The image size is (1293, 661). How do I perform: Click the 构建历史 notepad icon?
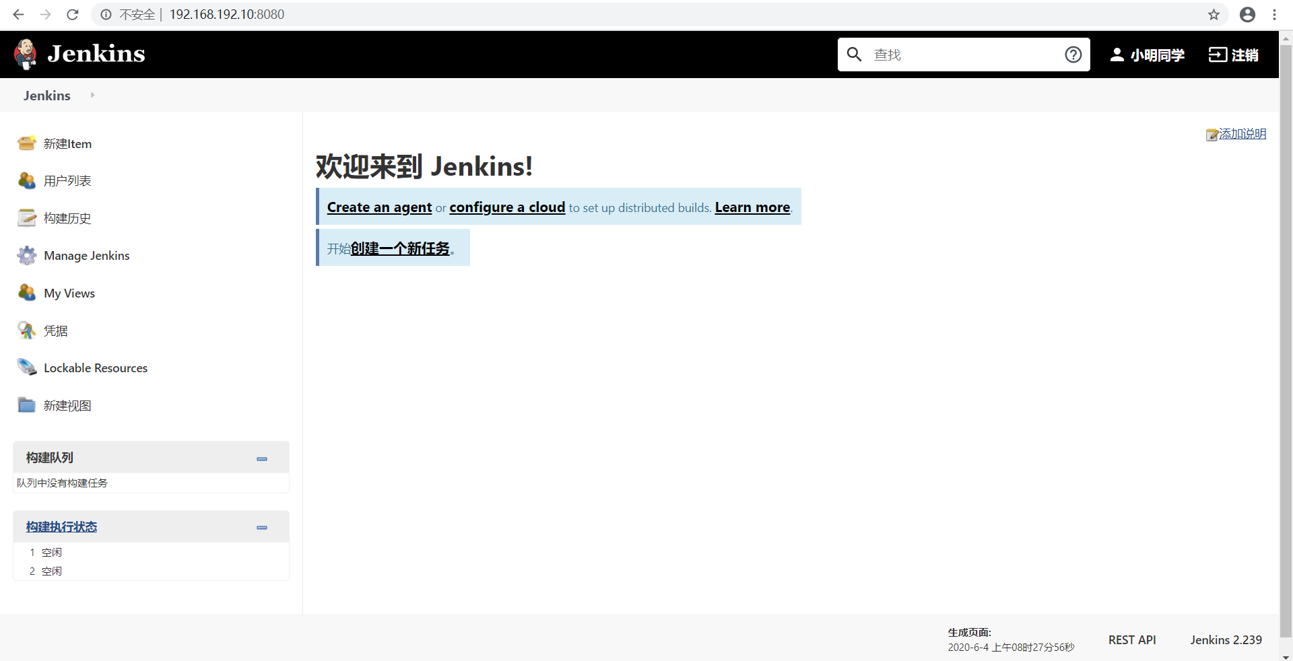click(27, 218)
